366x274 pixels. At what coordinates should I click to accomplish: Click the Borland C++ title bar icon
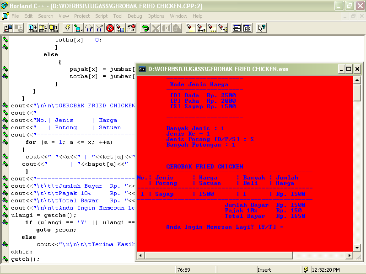click(x=5, y=5)
